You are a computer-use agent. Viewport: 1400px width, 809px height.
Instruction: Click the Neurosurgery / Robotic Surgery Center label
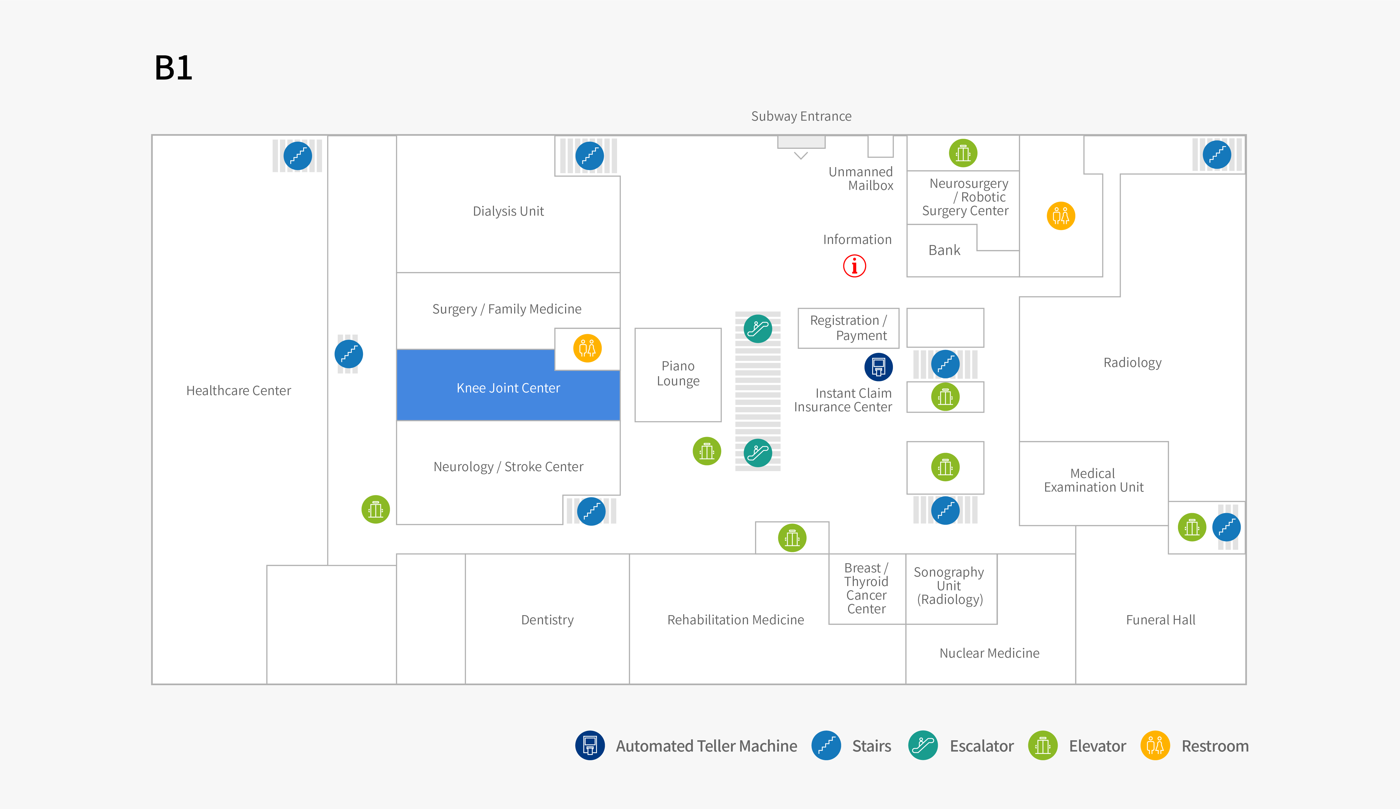click(x=965, y=197)
